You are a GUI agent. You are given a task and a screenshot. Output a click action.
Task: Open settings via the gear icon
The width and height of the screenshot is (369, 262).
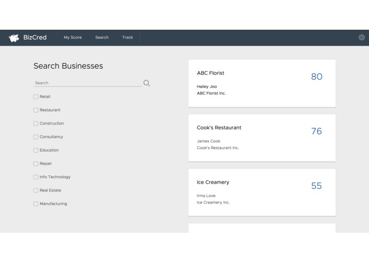[x=362, y=37]
